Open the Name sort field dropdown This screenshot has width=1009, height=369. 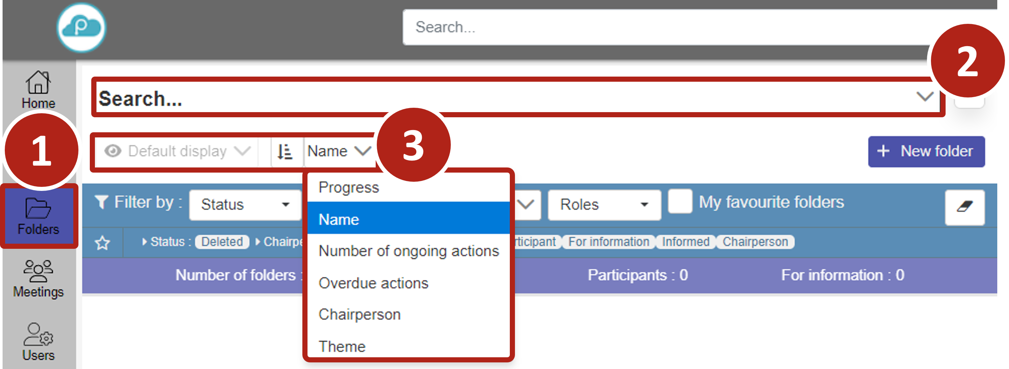[338, 151]
